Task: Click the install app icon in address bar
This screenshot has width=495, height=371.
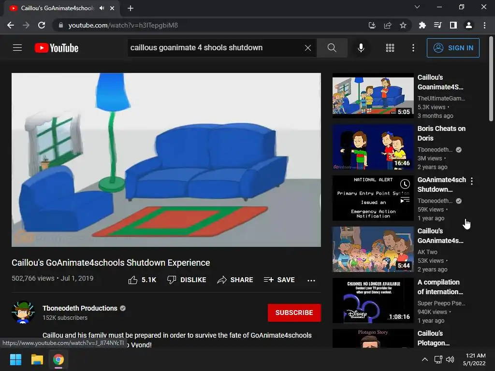Action: click(x=372, y=25)
